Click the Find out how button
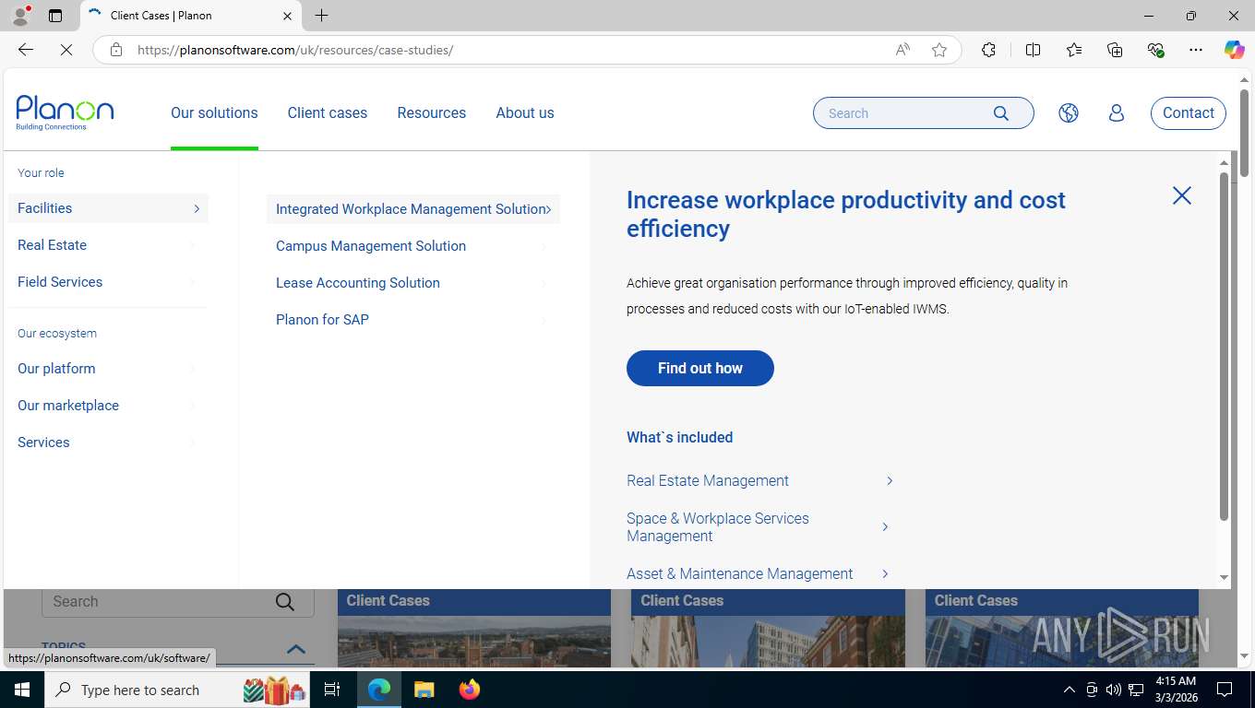The height and width of the screenshot is (708, 1255). point(700,368)
